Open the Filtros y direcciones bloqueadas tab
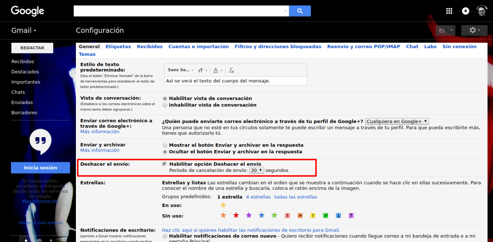Screen dimensions: 493x242 [278, 47]
